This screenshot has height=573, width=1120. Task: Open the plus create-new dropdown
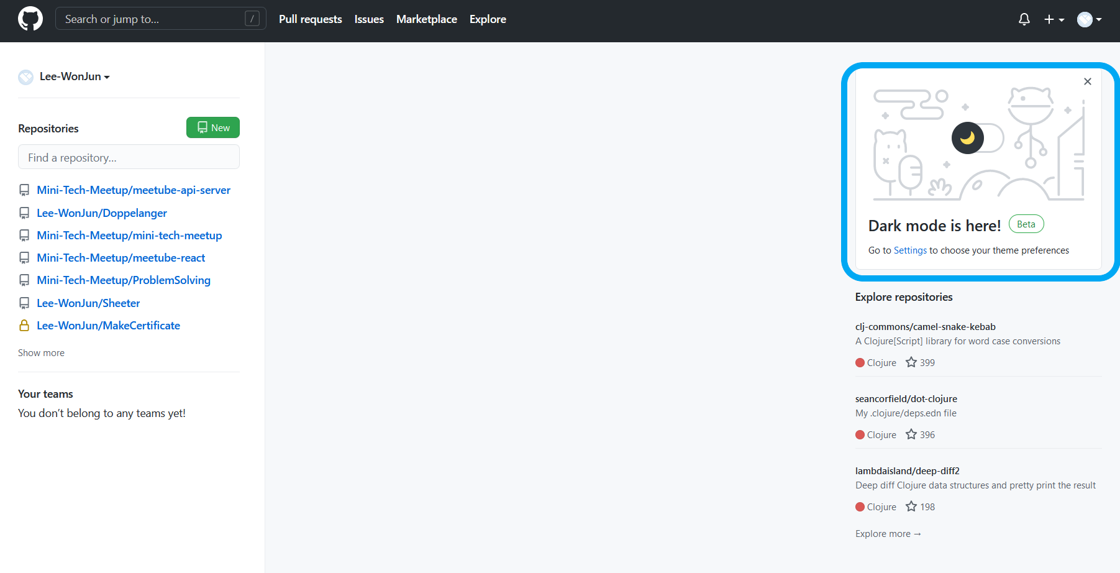(x=1054, y=19)
